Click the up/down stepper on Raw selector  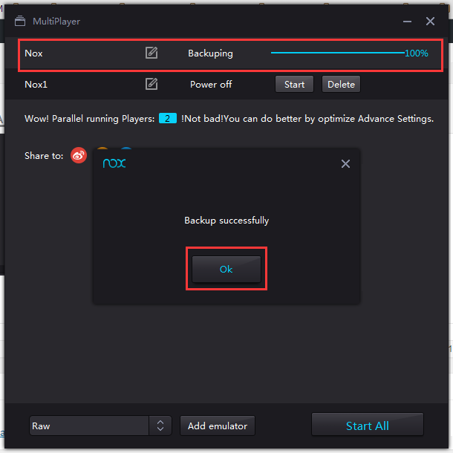[x=160, y=426]
